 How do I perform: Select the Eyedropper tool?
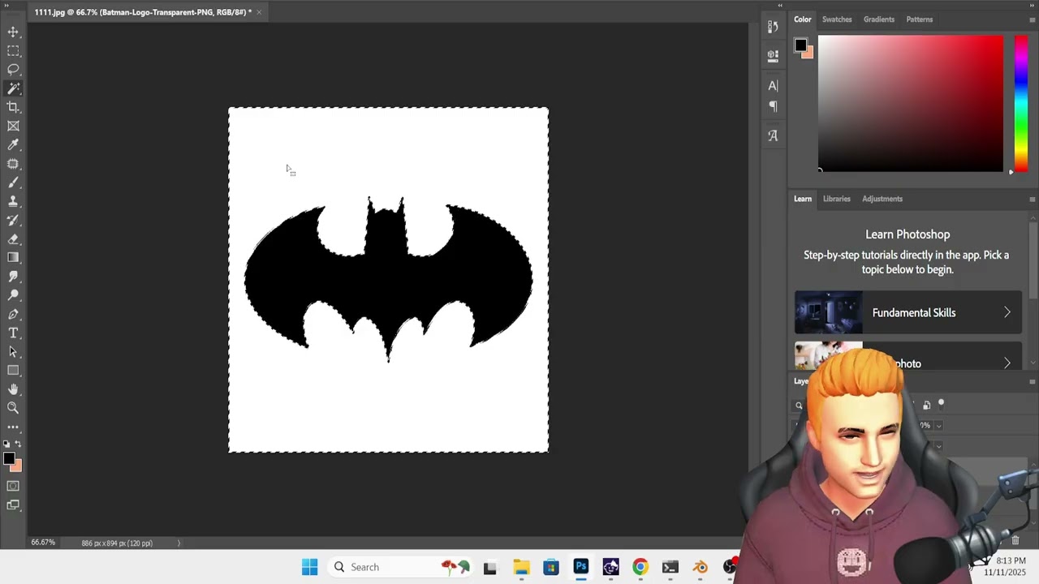tap(13, 144)
